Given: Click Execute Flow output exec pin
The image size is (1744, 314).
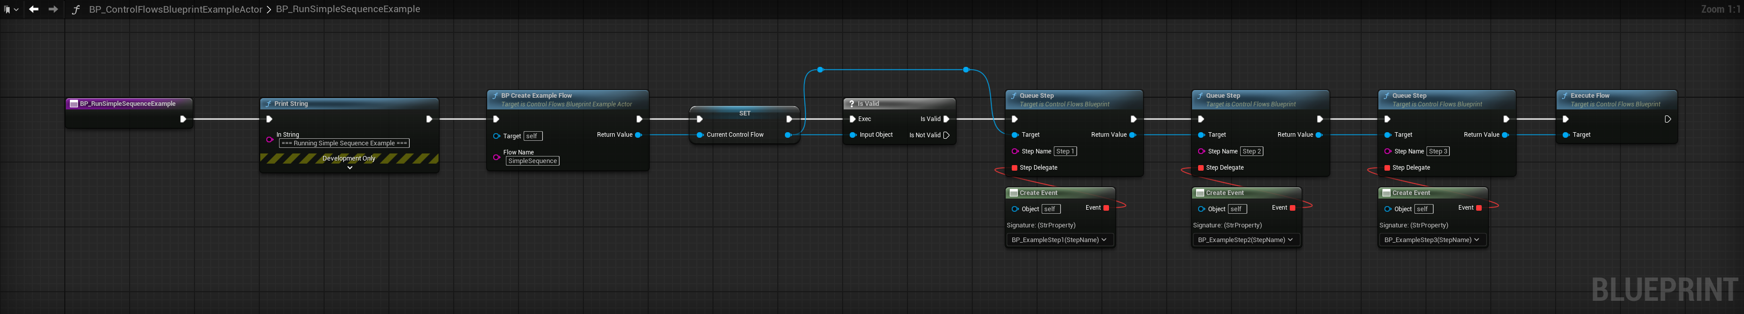Looking at the screenshot, I should [1667, 119].
